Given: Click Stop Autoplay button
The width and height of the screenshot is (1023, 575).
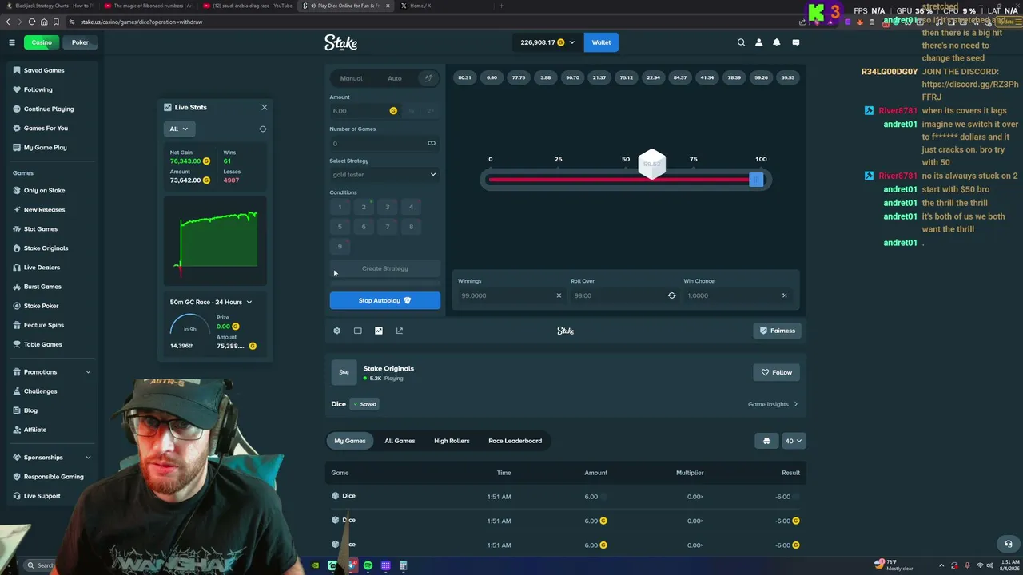Looking at the screenshot, I should [384, 300].
